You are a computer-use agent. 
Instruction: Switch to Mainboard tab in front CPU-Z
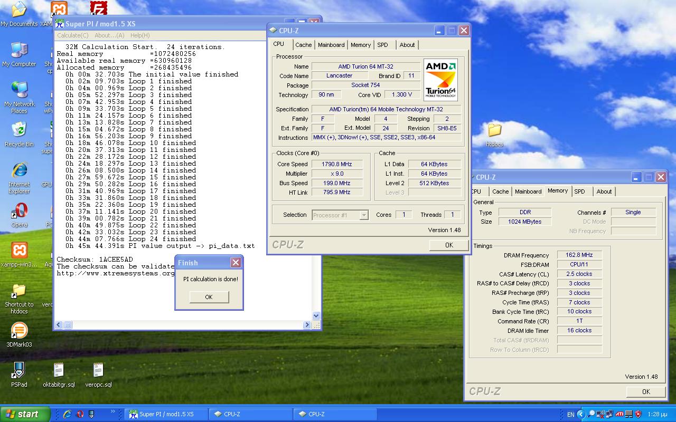331,45
